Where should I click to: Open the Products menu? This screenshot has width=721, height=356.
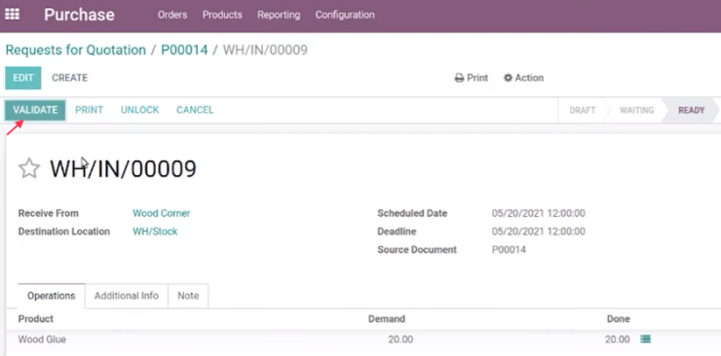click(x=222, y=15)
